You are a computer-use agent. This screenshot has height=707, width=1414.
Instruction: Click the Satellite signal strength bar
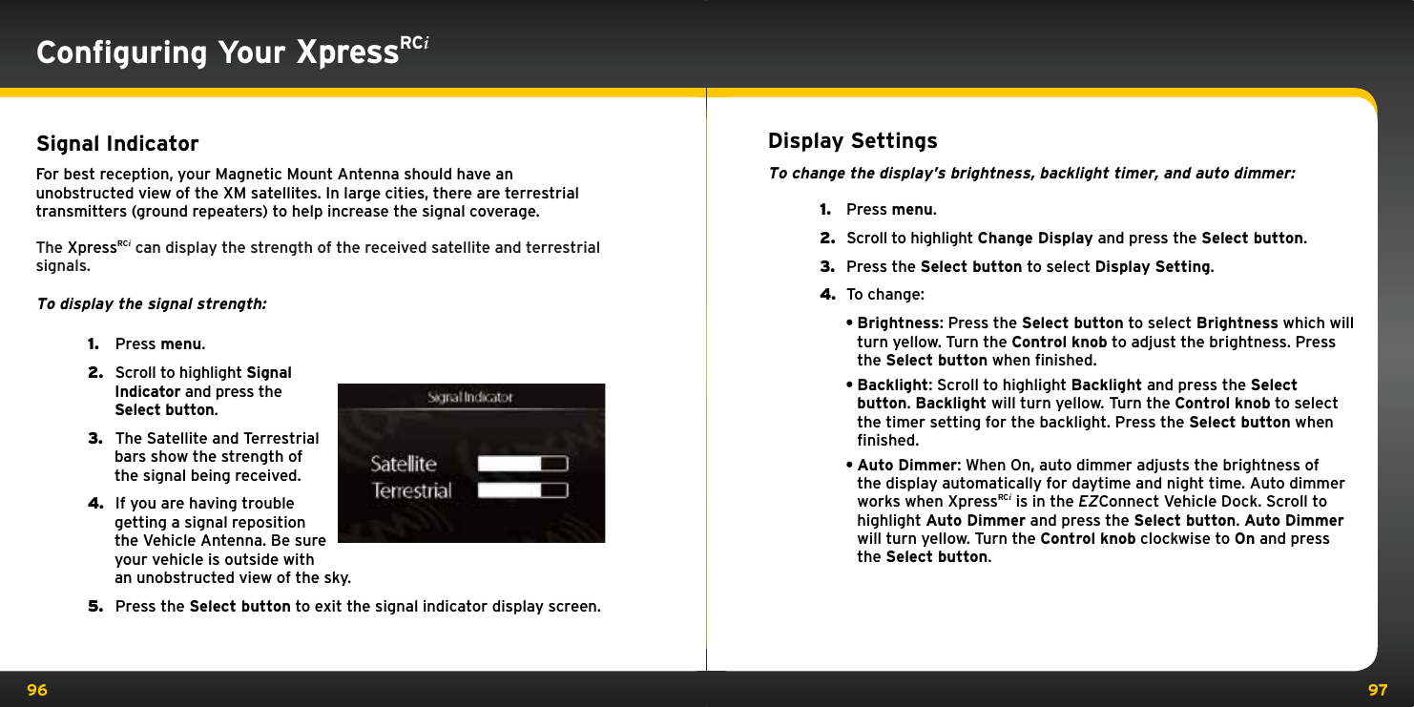(523, 464)
